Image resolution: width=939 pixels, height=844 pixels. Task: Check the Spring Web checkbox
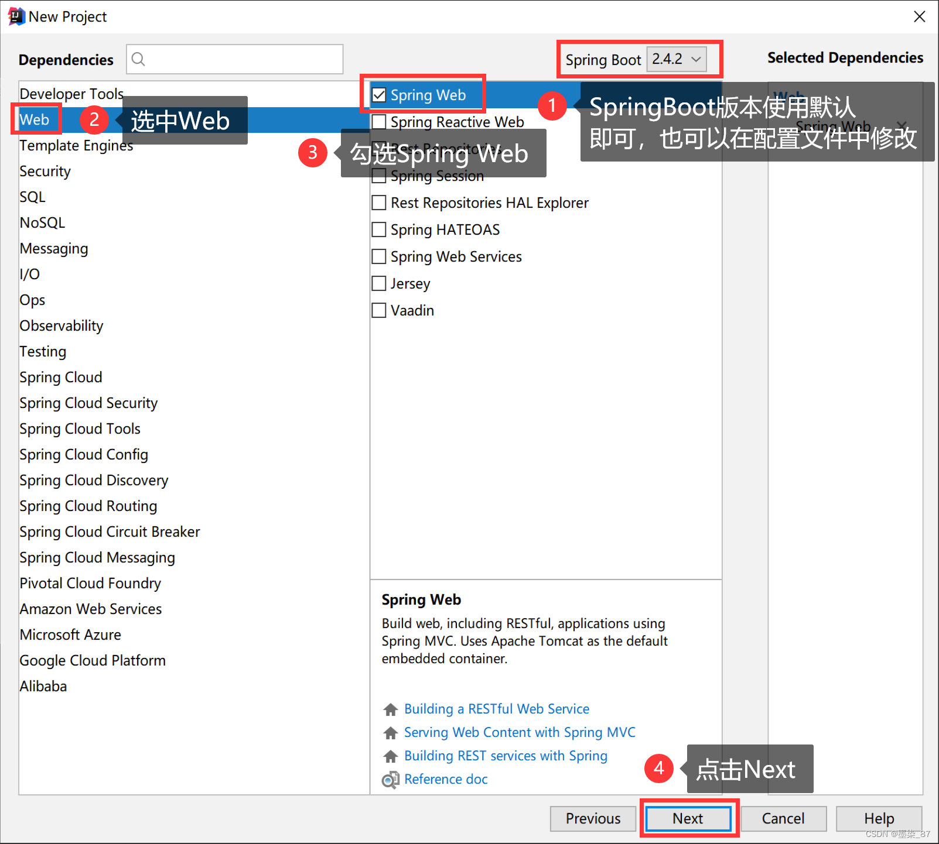point(379,95)
